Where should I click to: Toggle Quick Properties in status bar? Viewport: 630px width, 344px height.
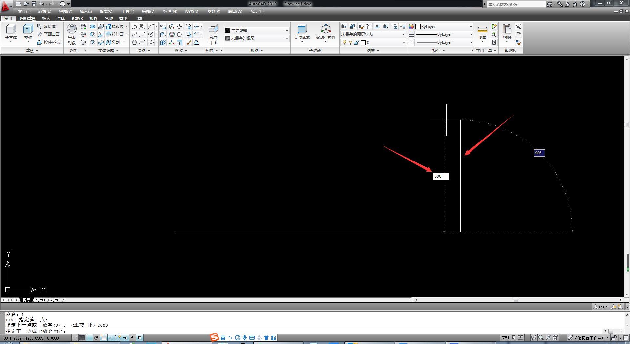pyautogui.click(x=140, y=338)
